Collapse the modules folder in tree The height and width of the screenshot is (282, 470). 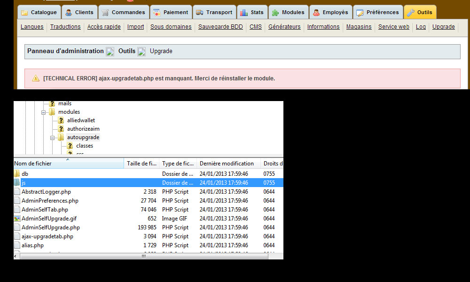[43, 112]
